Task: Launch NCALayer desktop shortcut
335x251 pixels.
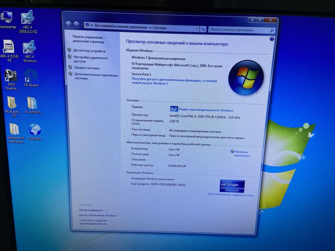Action: (x=31, y=78)
